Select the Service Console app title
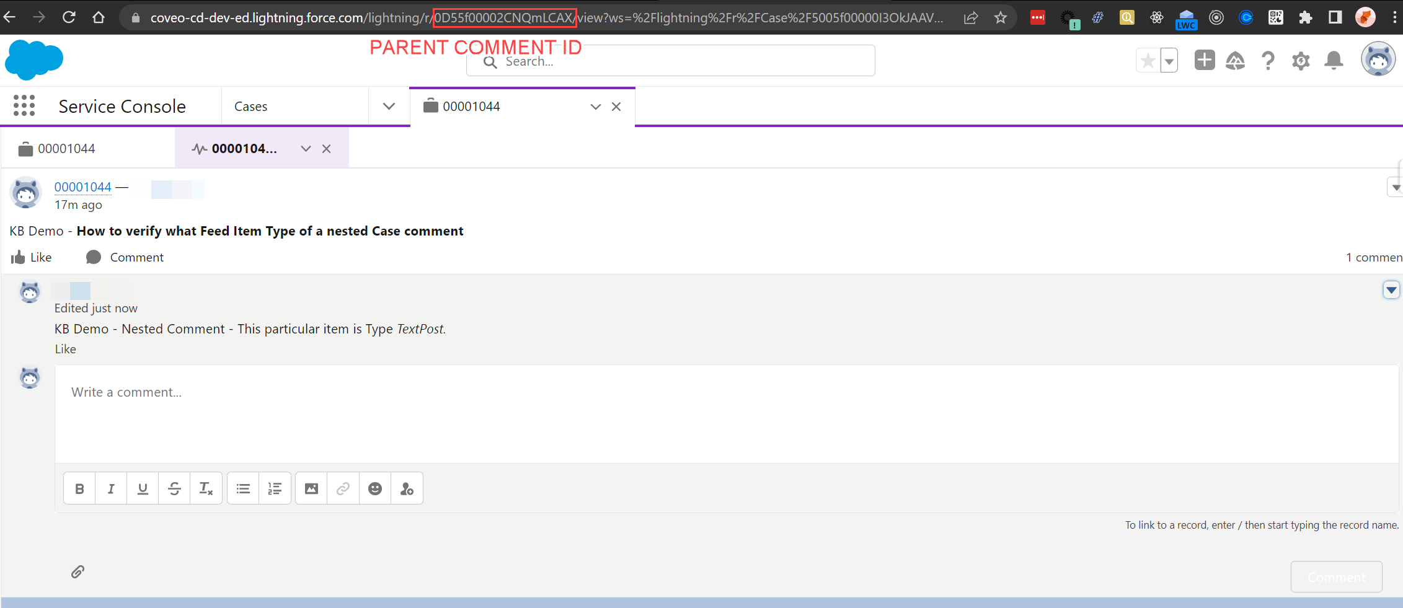The height and width of the screenshot is (608, 1403). (x=122, y=106)
